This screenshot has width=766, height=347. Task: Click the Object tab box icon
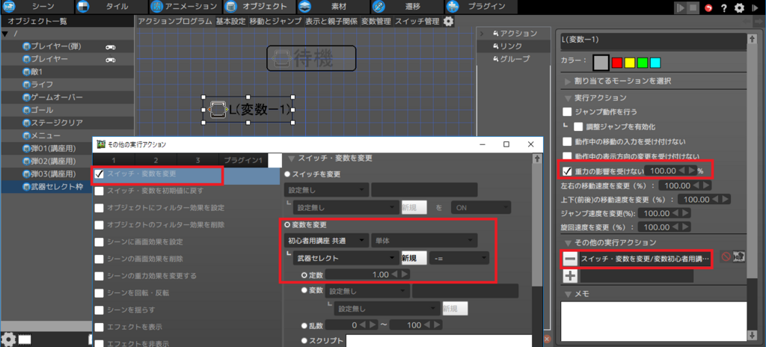(230, 7)
